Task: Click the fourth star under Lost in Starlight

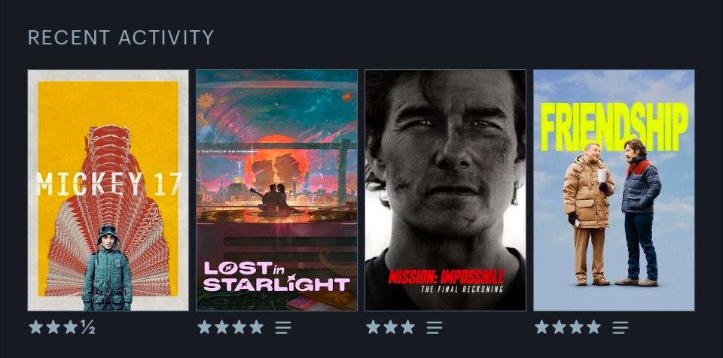Action: click(x=256, y=327)
